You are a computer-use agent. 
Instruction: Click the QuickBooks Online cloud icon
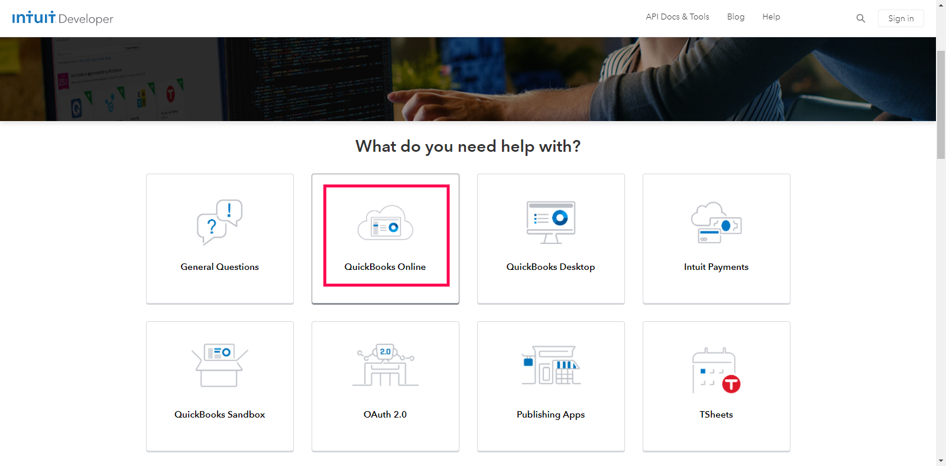[x=385, y=223]
